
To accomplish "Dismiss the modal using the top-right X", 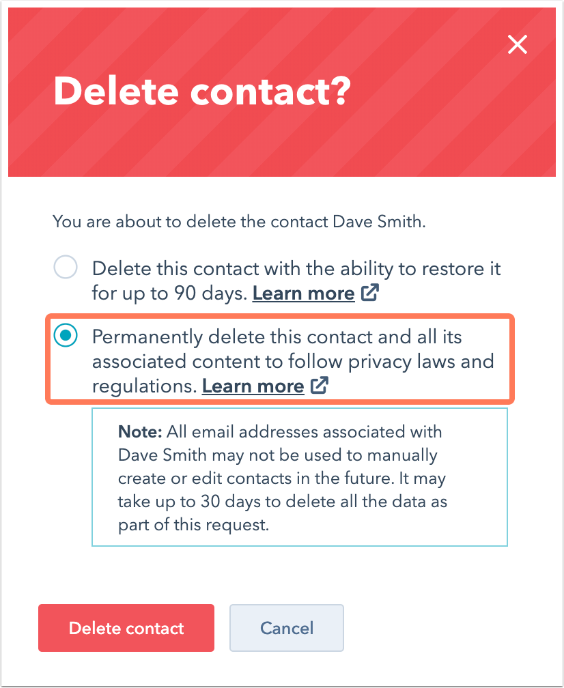I will point(517,44).
